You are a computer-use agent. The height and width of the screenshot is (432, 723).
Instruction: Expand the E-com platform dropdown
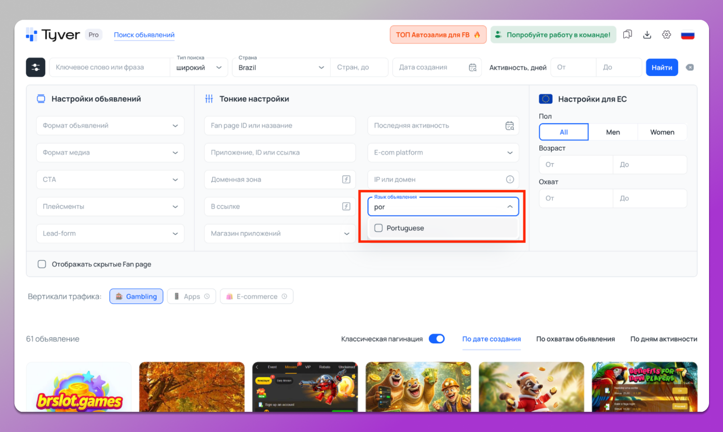pyautogui.click(x=443, y=153)
